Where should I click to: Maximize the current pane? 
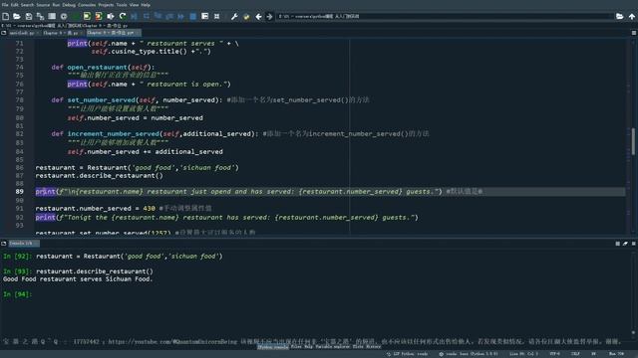[x=204, y=16]
